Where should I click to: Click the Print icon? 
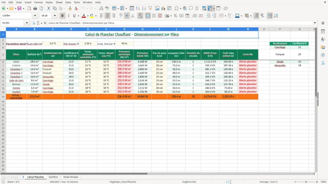point(35,8)
